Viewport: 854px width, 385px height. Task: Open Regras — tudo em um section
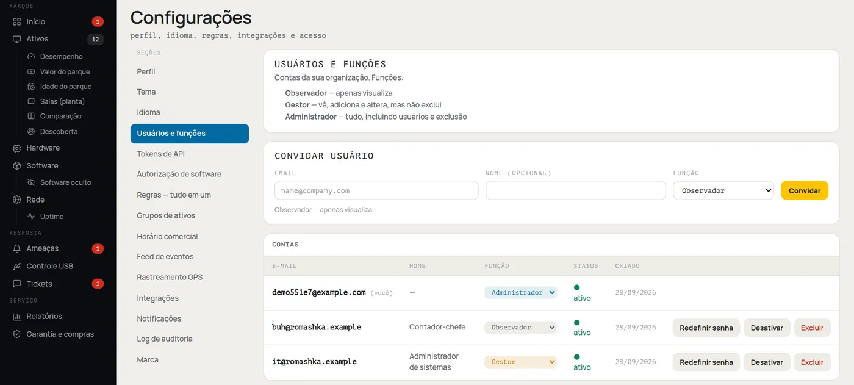tap(190, 195)
